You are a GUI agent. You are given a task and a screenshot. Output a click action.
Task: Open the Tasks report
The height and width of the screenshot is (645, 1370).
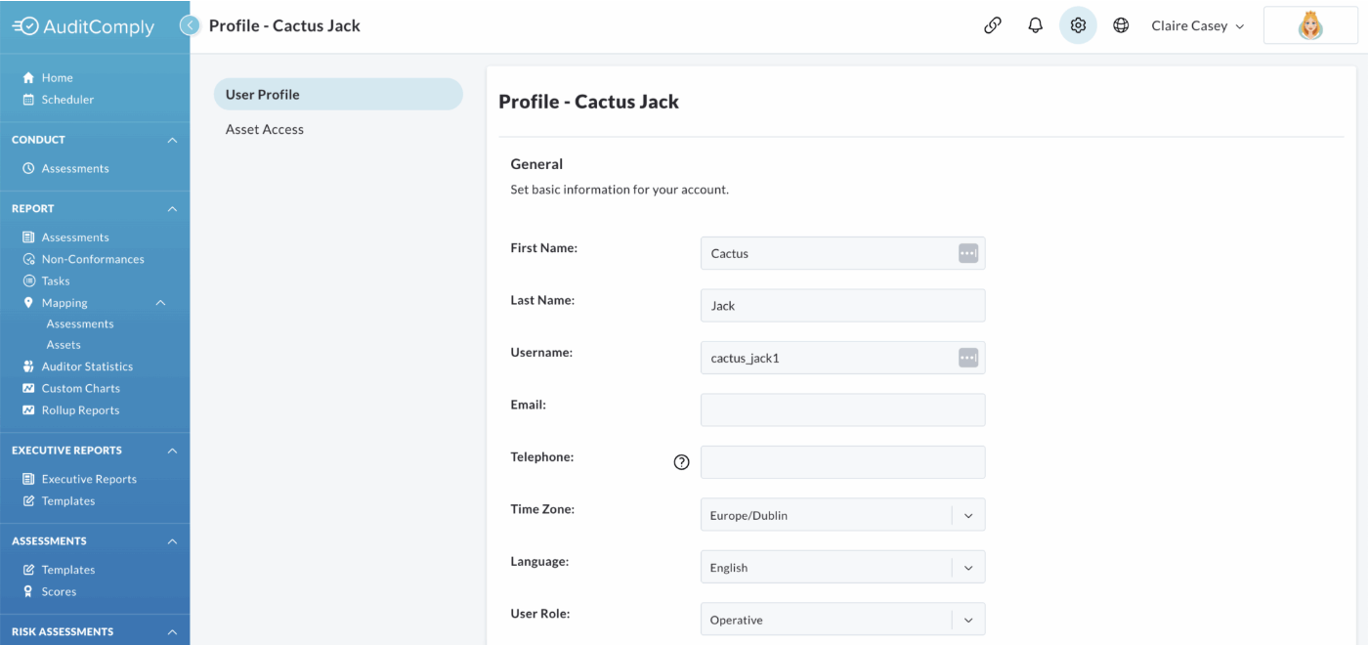tap(56, 281)
